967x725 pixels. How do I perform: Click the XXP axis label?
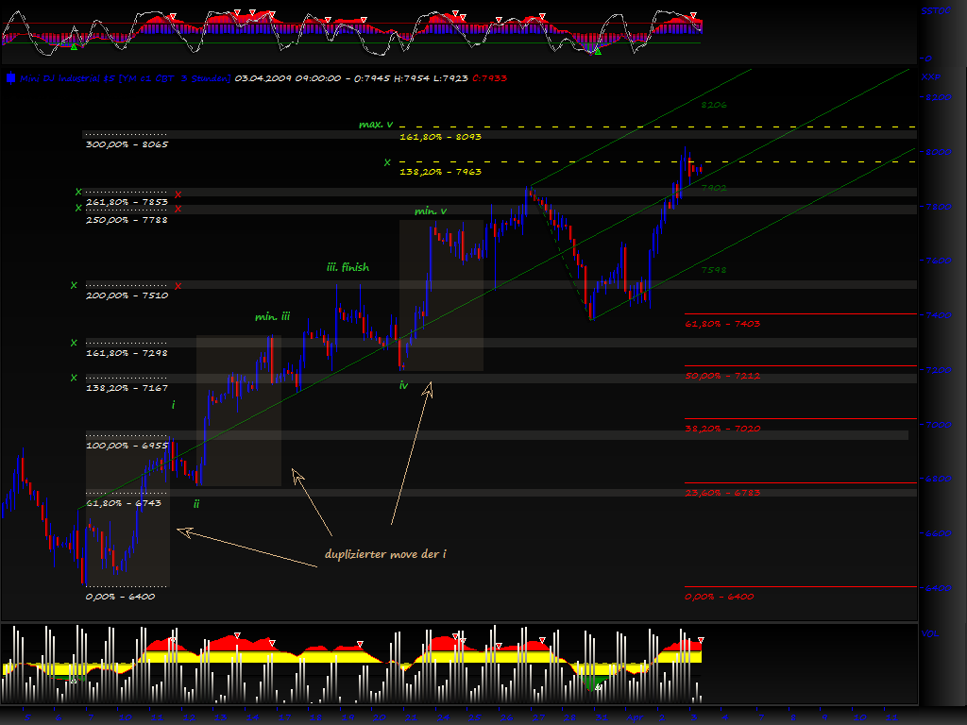click(x=930, y=77)
